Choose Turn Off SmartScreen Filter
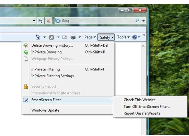This screenshot has width=189, height=136. click(150, 107)
